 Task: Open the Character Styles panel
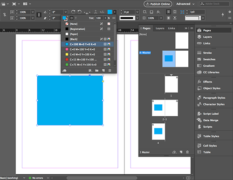click(214, 104)
